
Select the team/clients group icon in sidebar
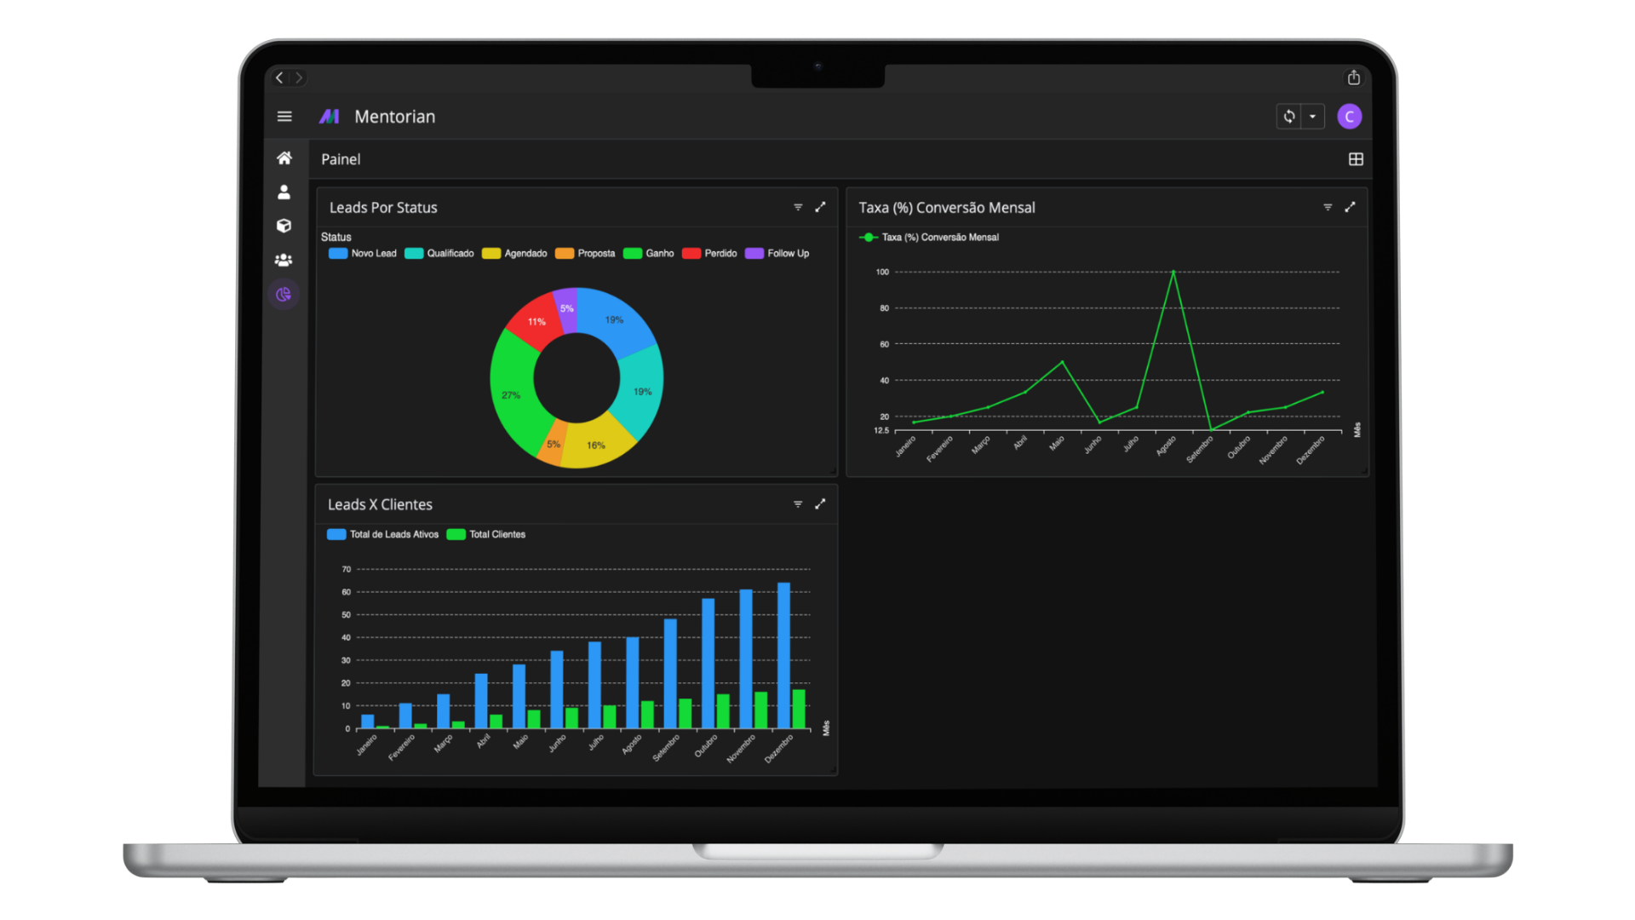pyautogui.click(x=284, y=260)
